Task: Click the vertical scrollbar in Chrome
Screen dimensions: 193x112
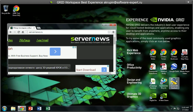Action: click(115, 41)
